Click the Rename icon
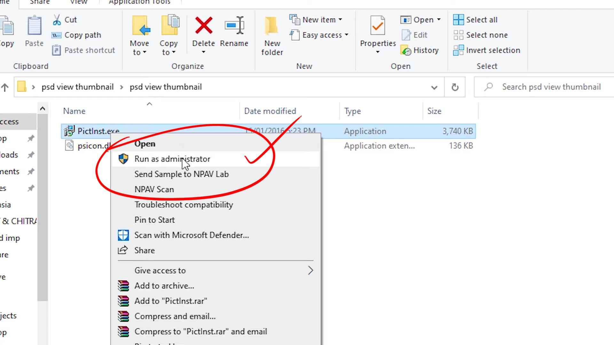 (234, 25)
